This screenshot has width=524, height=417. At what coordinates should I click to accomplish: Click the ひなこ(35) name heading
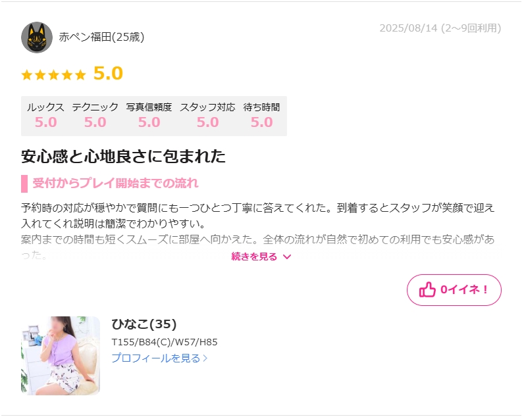point(144,324)
